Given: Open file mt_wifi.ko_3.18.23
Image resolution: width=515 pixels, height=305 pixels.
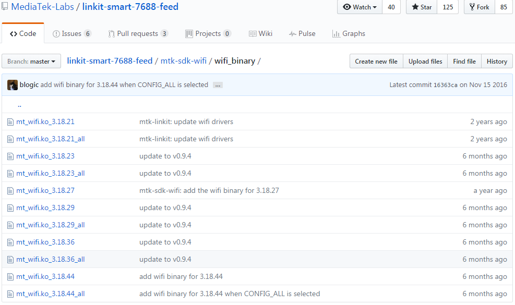Looking at the screenshot, I should [x=45, y=156].
